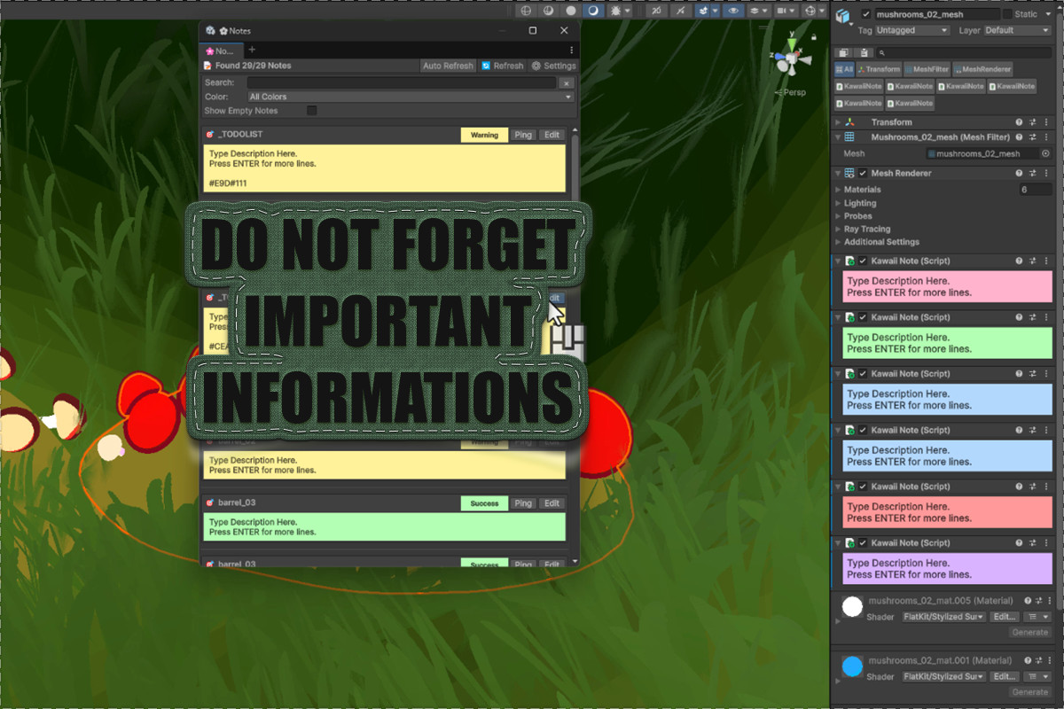
Task: Focus the Inspector component search field
Action: click(x=964, y=52)
